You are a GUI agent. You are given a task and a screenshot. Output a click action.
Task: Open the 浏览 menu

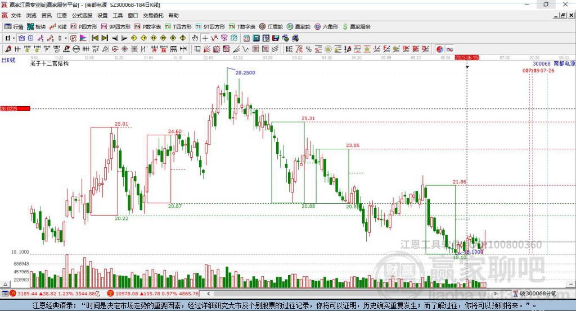pos(31,15)
